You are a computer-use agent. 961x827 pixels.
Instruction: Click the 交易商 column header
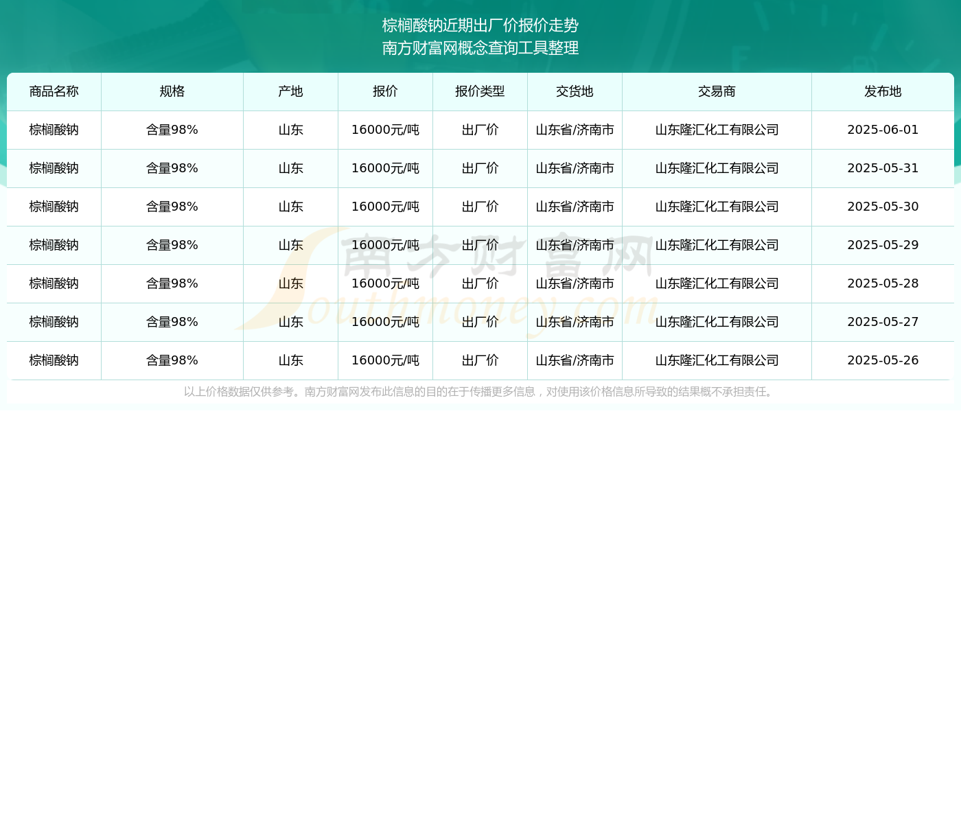click(717, 91)
